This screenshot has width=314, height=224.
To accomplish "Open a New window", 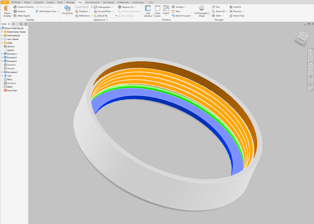I will click(x=176, y=11).
